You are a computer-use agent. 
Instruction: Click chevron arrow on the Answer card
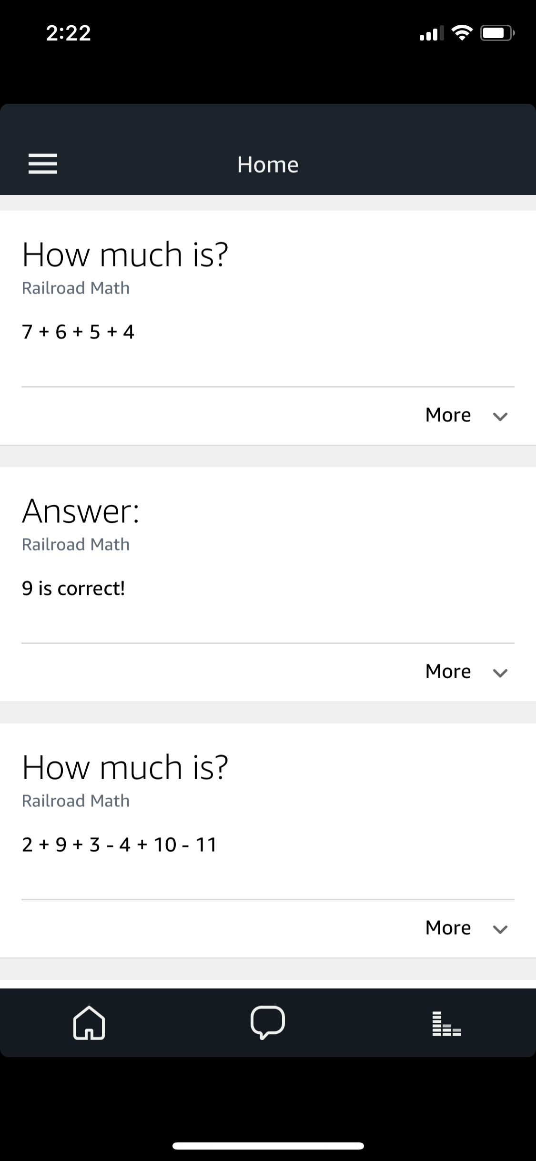click(500, 673)
